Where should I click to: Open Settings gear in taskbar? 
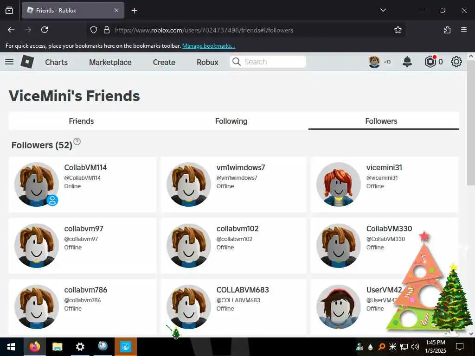(80, 347)
